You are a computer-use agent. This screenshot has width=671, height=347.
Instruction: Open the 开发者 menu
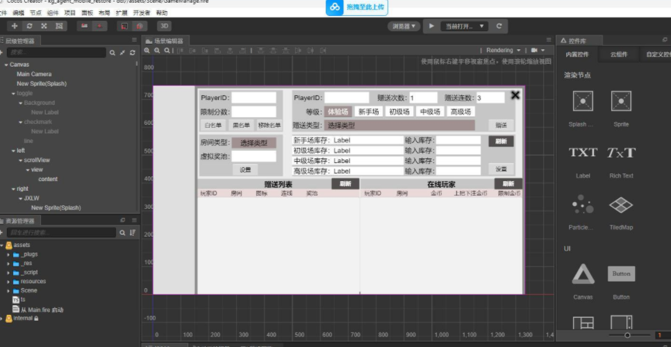(x=141, y=13)
